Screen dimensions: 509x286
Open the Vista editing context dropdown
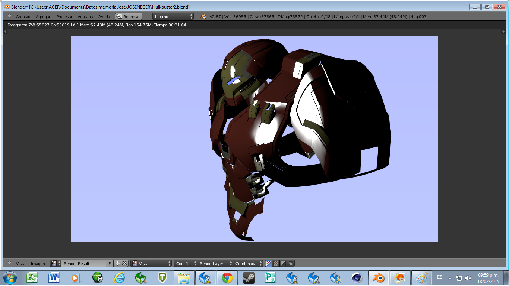(x=151, y=263)
